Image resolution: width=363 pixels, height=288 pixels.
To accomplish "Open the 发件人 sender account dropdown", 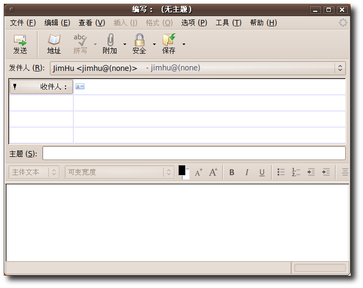I will (x=198, y=68).
